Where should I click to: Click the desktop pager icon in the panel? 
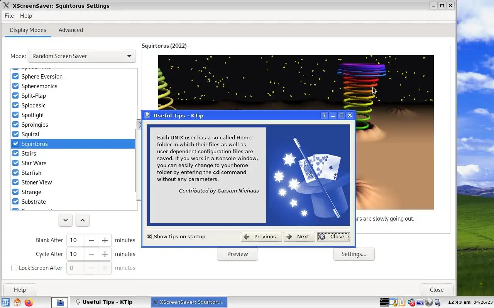(x=60, y=302)
